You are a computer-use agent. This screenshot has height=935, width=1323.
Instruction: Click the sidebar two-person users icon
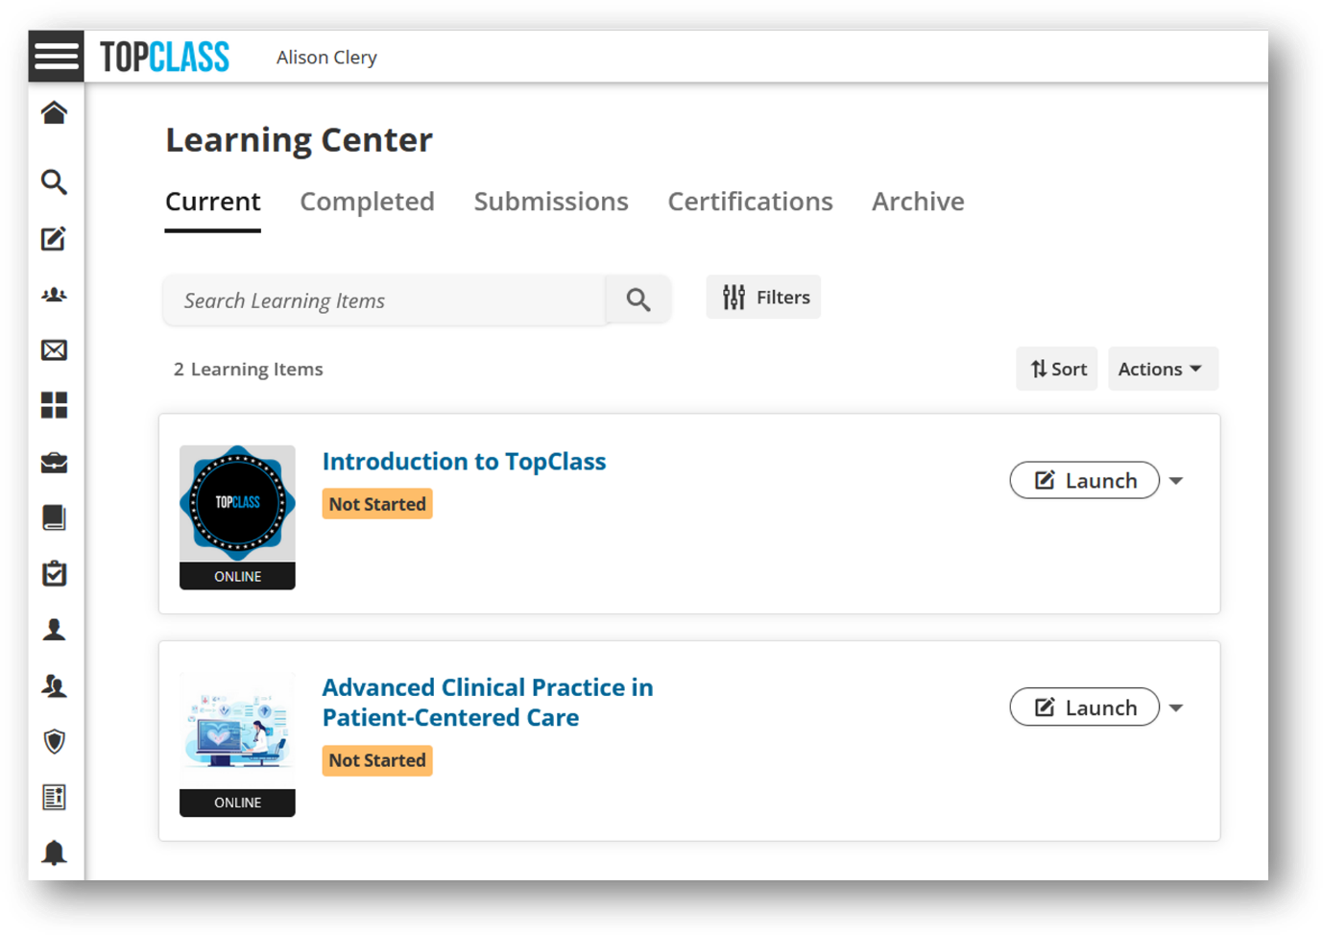pyautogui.click(x=55, y=685)
